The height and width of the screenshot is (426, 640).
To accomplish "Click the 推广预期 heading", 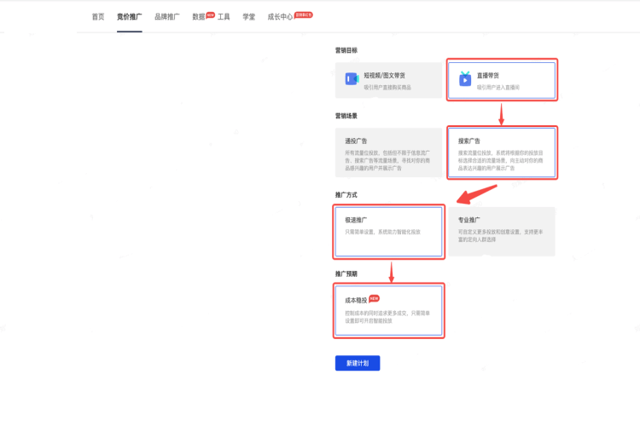I will 346,274.
